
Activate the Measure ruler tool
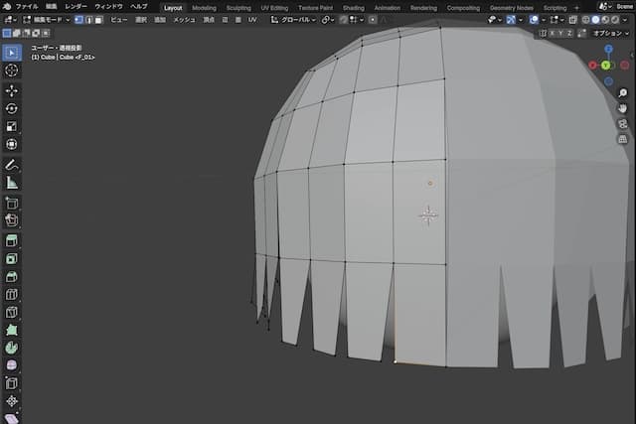(12, 183)
